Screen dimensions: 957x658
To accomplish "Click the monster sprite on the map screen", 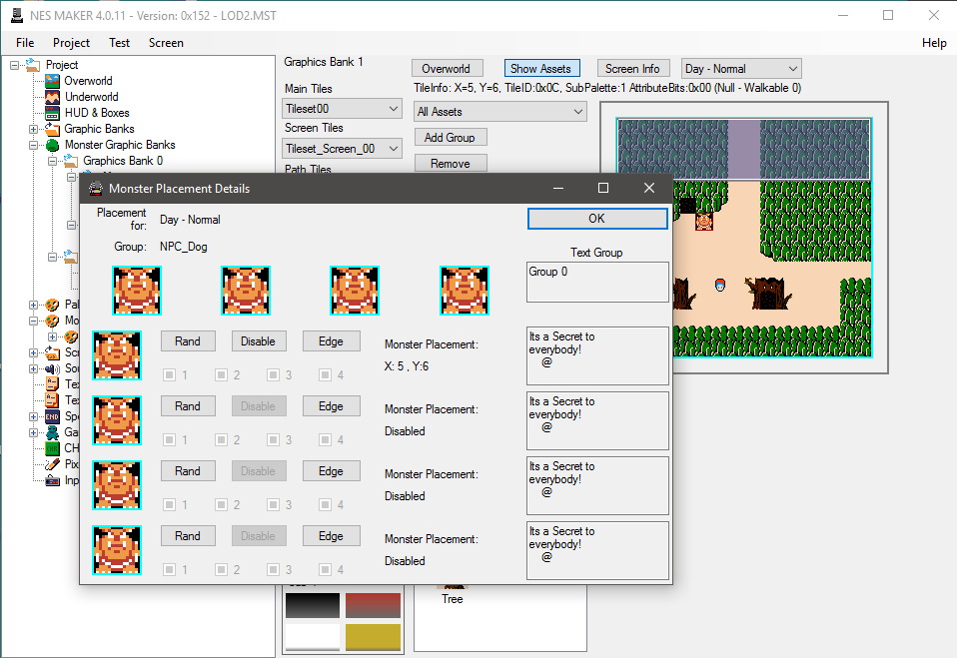I will tap(703, 222).
